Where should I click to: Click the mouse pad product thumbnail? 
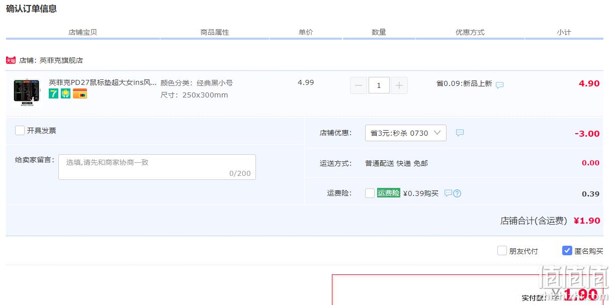pos(27,91)
